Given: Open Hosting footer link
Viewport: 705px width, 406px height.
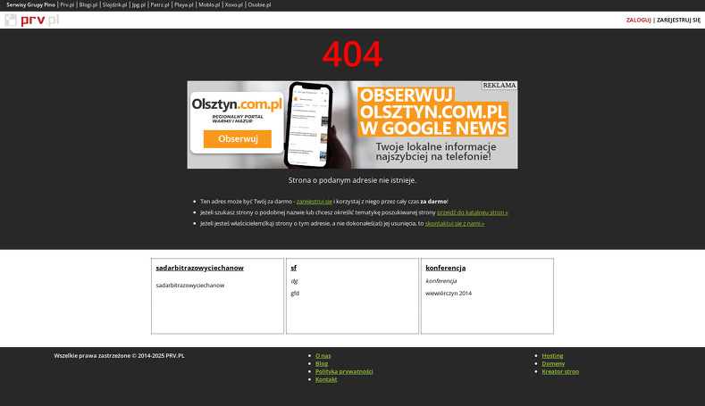Looking at the screenshot, I should pos(552,356).
